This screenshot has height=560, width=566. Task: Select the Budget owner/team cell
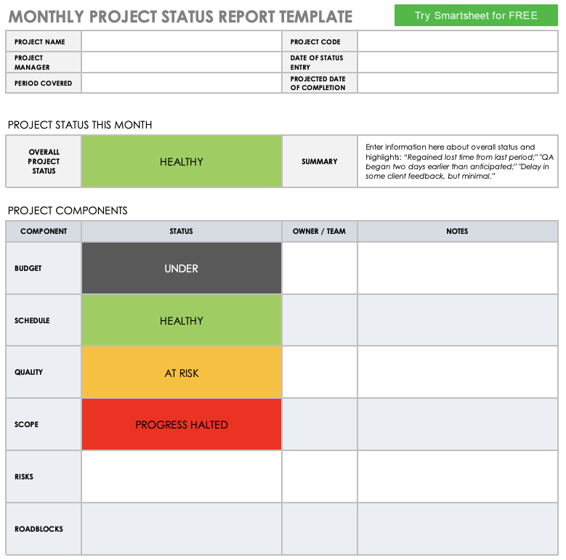coord(319,268)
